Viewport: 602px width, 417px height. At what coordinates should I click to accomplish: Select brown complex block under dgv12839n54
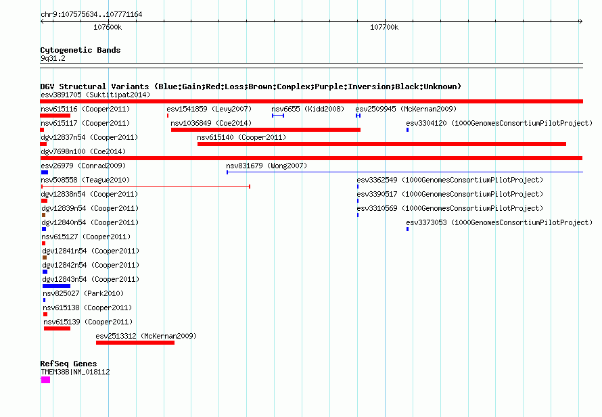coord(43,215)
